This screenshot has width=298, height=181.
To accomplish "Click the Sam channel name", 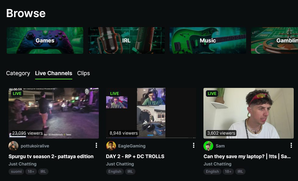I will click(x=220, y=146).
